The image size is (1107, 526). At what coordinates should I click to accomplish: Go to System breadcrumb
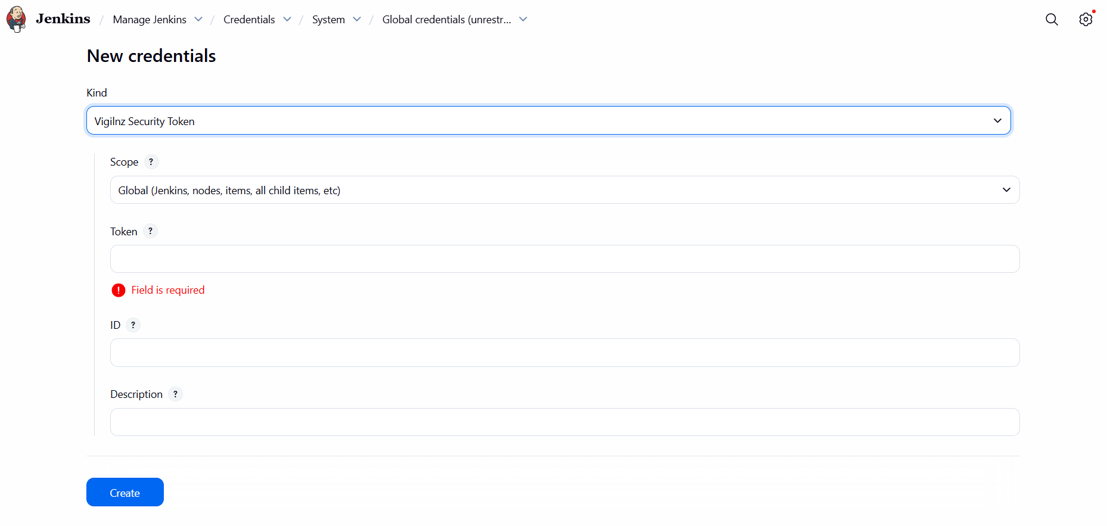tap(328, 20)
